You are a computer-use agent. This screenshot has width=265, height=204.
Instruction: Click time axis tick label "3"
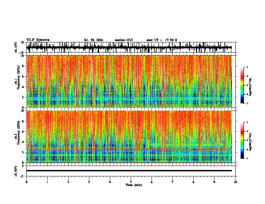89,182
